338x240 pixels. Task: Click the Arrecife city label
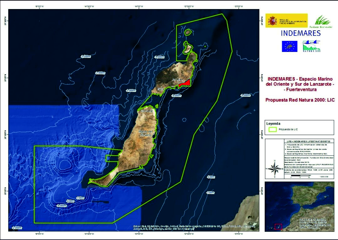point(177,80)
